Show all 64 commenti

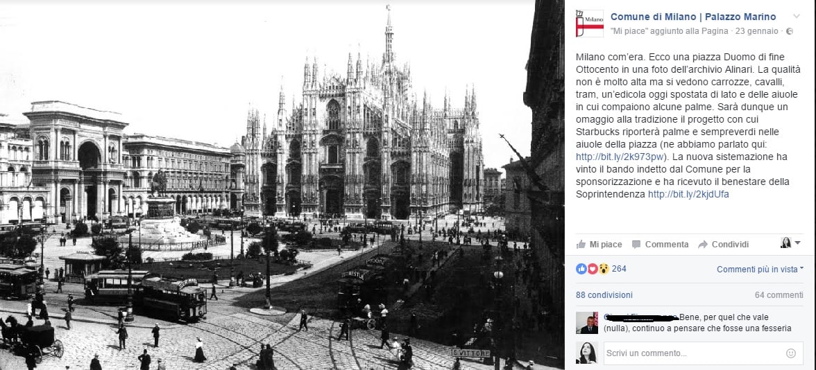pyautogui.click(x=779, y=294)
